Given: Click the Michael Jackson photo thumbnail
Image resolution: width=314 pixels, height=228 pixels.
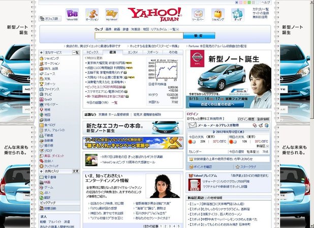Looking at the screenshot, I should coord(163,186).
